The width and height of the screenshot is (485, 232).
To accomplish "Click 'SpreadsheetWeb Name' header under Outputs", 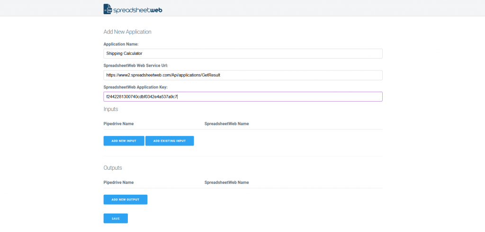I will pos(226,182).
